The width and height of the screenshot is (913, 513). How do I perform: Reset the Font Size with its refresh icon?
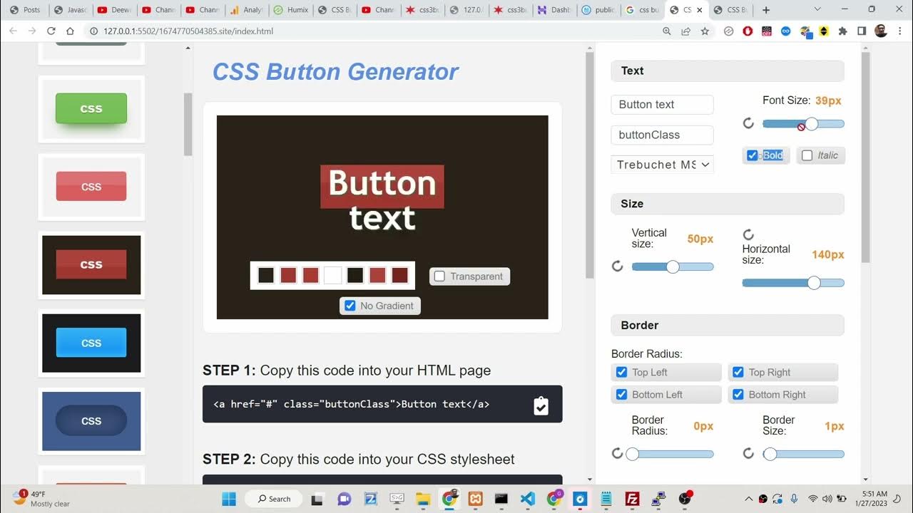click(x=748, y=123)
